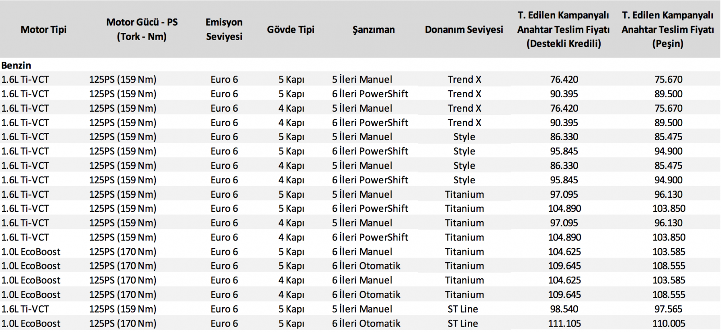
Task: Click the Emisyon Seviyesi column header
Action: tap(224, 29)
